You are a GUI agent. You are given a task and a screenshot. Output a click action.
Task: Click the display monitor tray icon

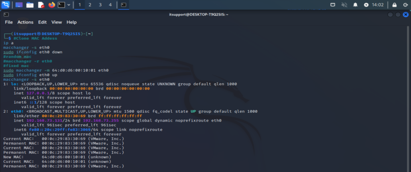[x=333, y=5]
